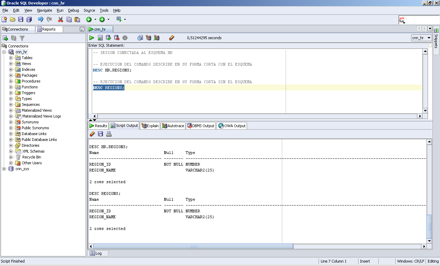The width and height of the screenshot is (440, 266).
Task: Open the Debug menu
Action: pos(73,10)
